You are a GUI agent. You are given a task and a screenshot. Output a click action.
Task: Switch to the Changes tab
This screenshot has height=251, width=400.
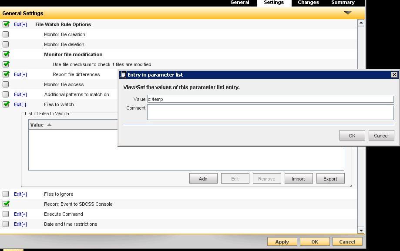point(308,3)
